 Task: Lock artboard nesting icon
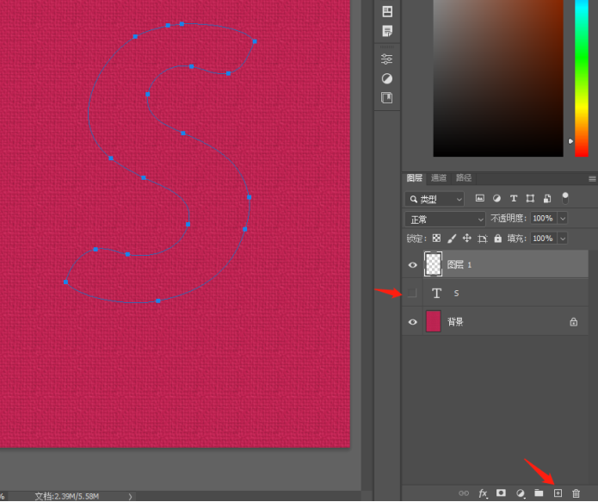pyautogui.click(x=483, y=239)
